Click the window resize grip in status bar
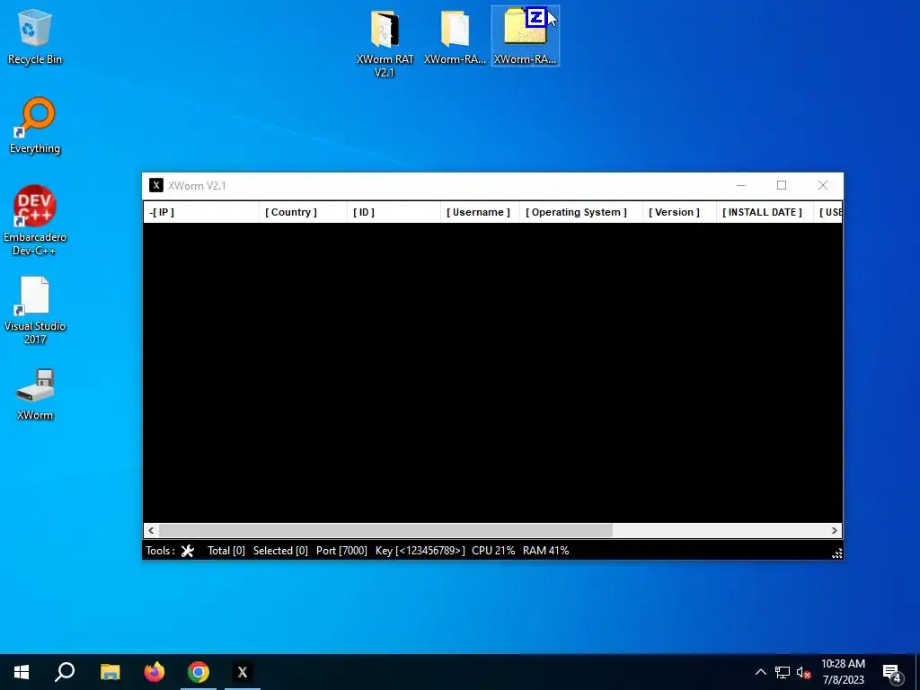 tap(836, 553)
